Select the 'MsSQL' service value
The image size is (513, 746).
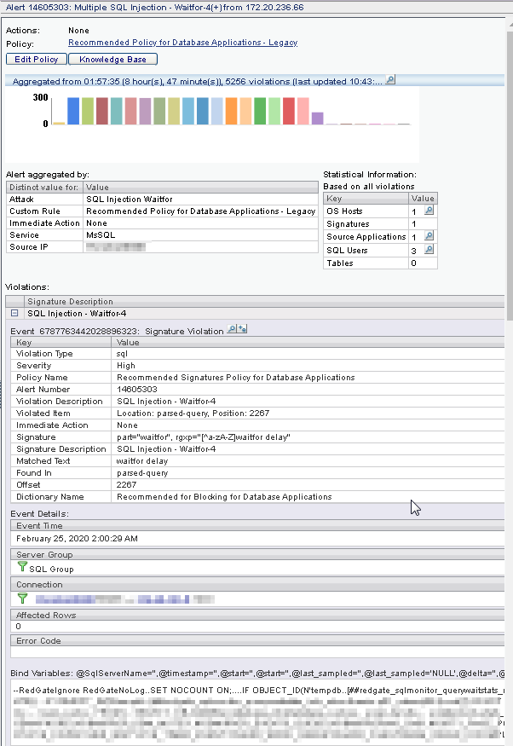101,235
